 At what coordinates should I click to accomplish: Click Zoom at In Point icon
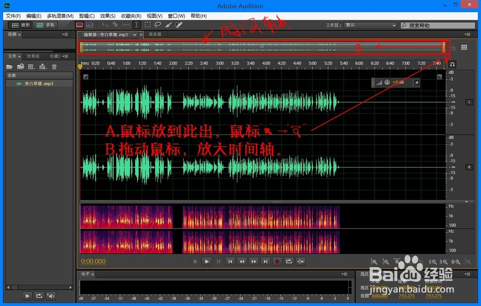[x=433, y=262]
